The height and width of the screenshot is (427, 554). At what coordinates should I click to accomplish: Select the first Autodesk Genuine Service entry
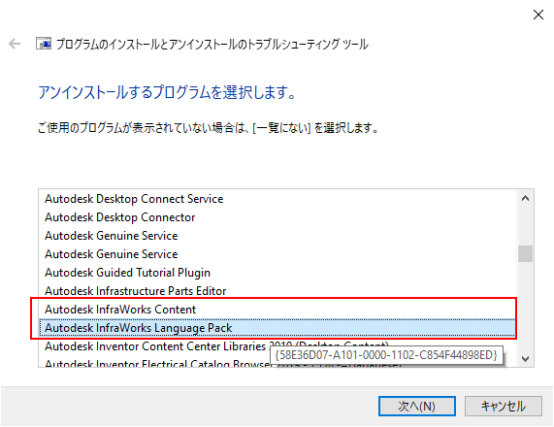coord(277,236)
